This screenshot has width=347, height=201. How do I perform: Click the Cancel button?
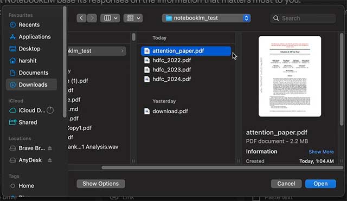click(x=286, y=184)
